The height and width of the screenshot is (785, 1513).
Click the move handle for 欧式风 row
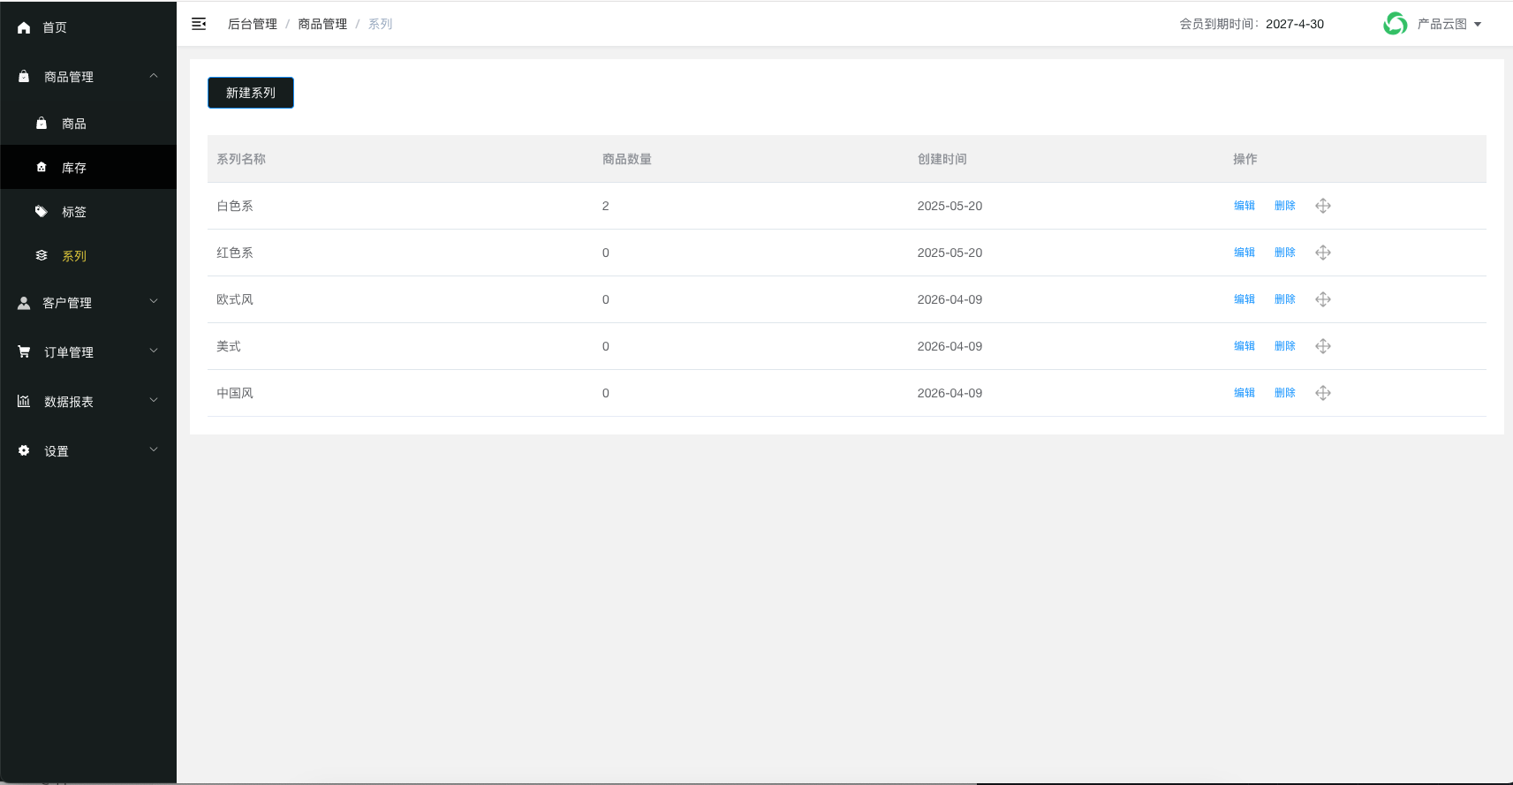[x=1323, y=299]
